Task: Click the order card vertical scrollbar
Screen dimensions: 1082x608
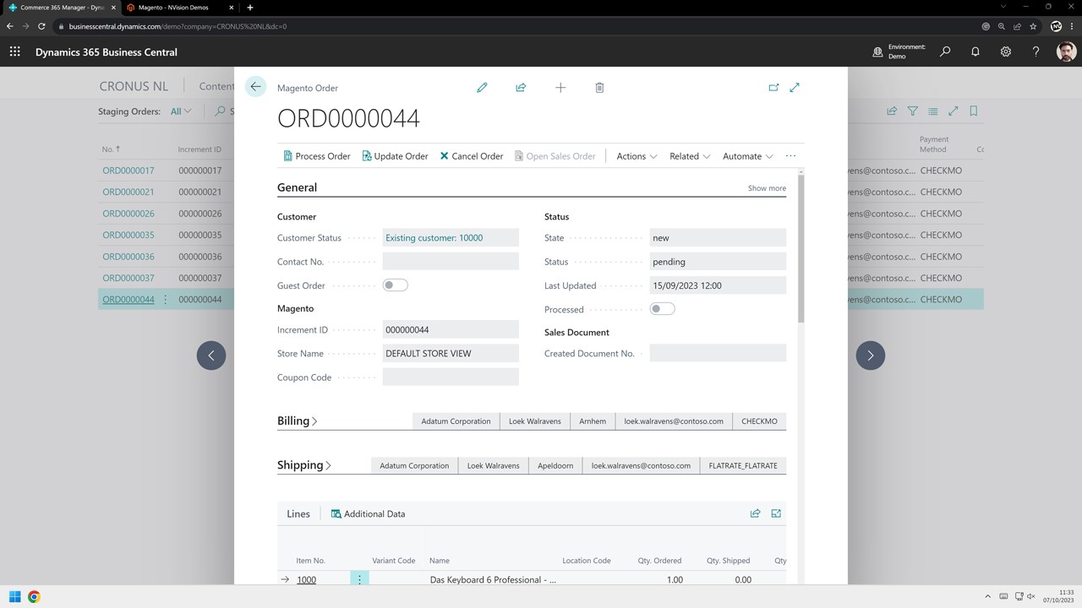Action: coord(801,247)
